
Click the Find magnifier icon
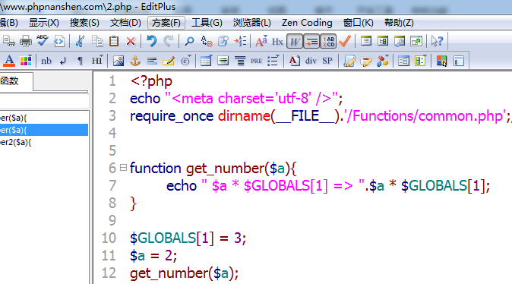(x=189, y=41)
